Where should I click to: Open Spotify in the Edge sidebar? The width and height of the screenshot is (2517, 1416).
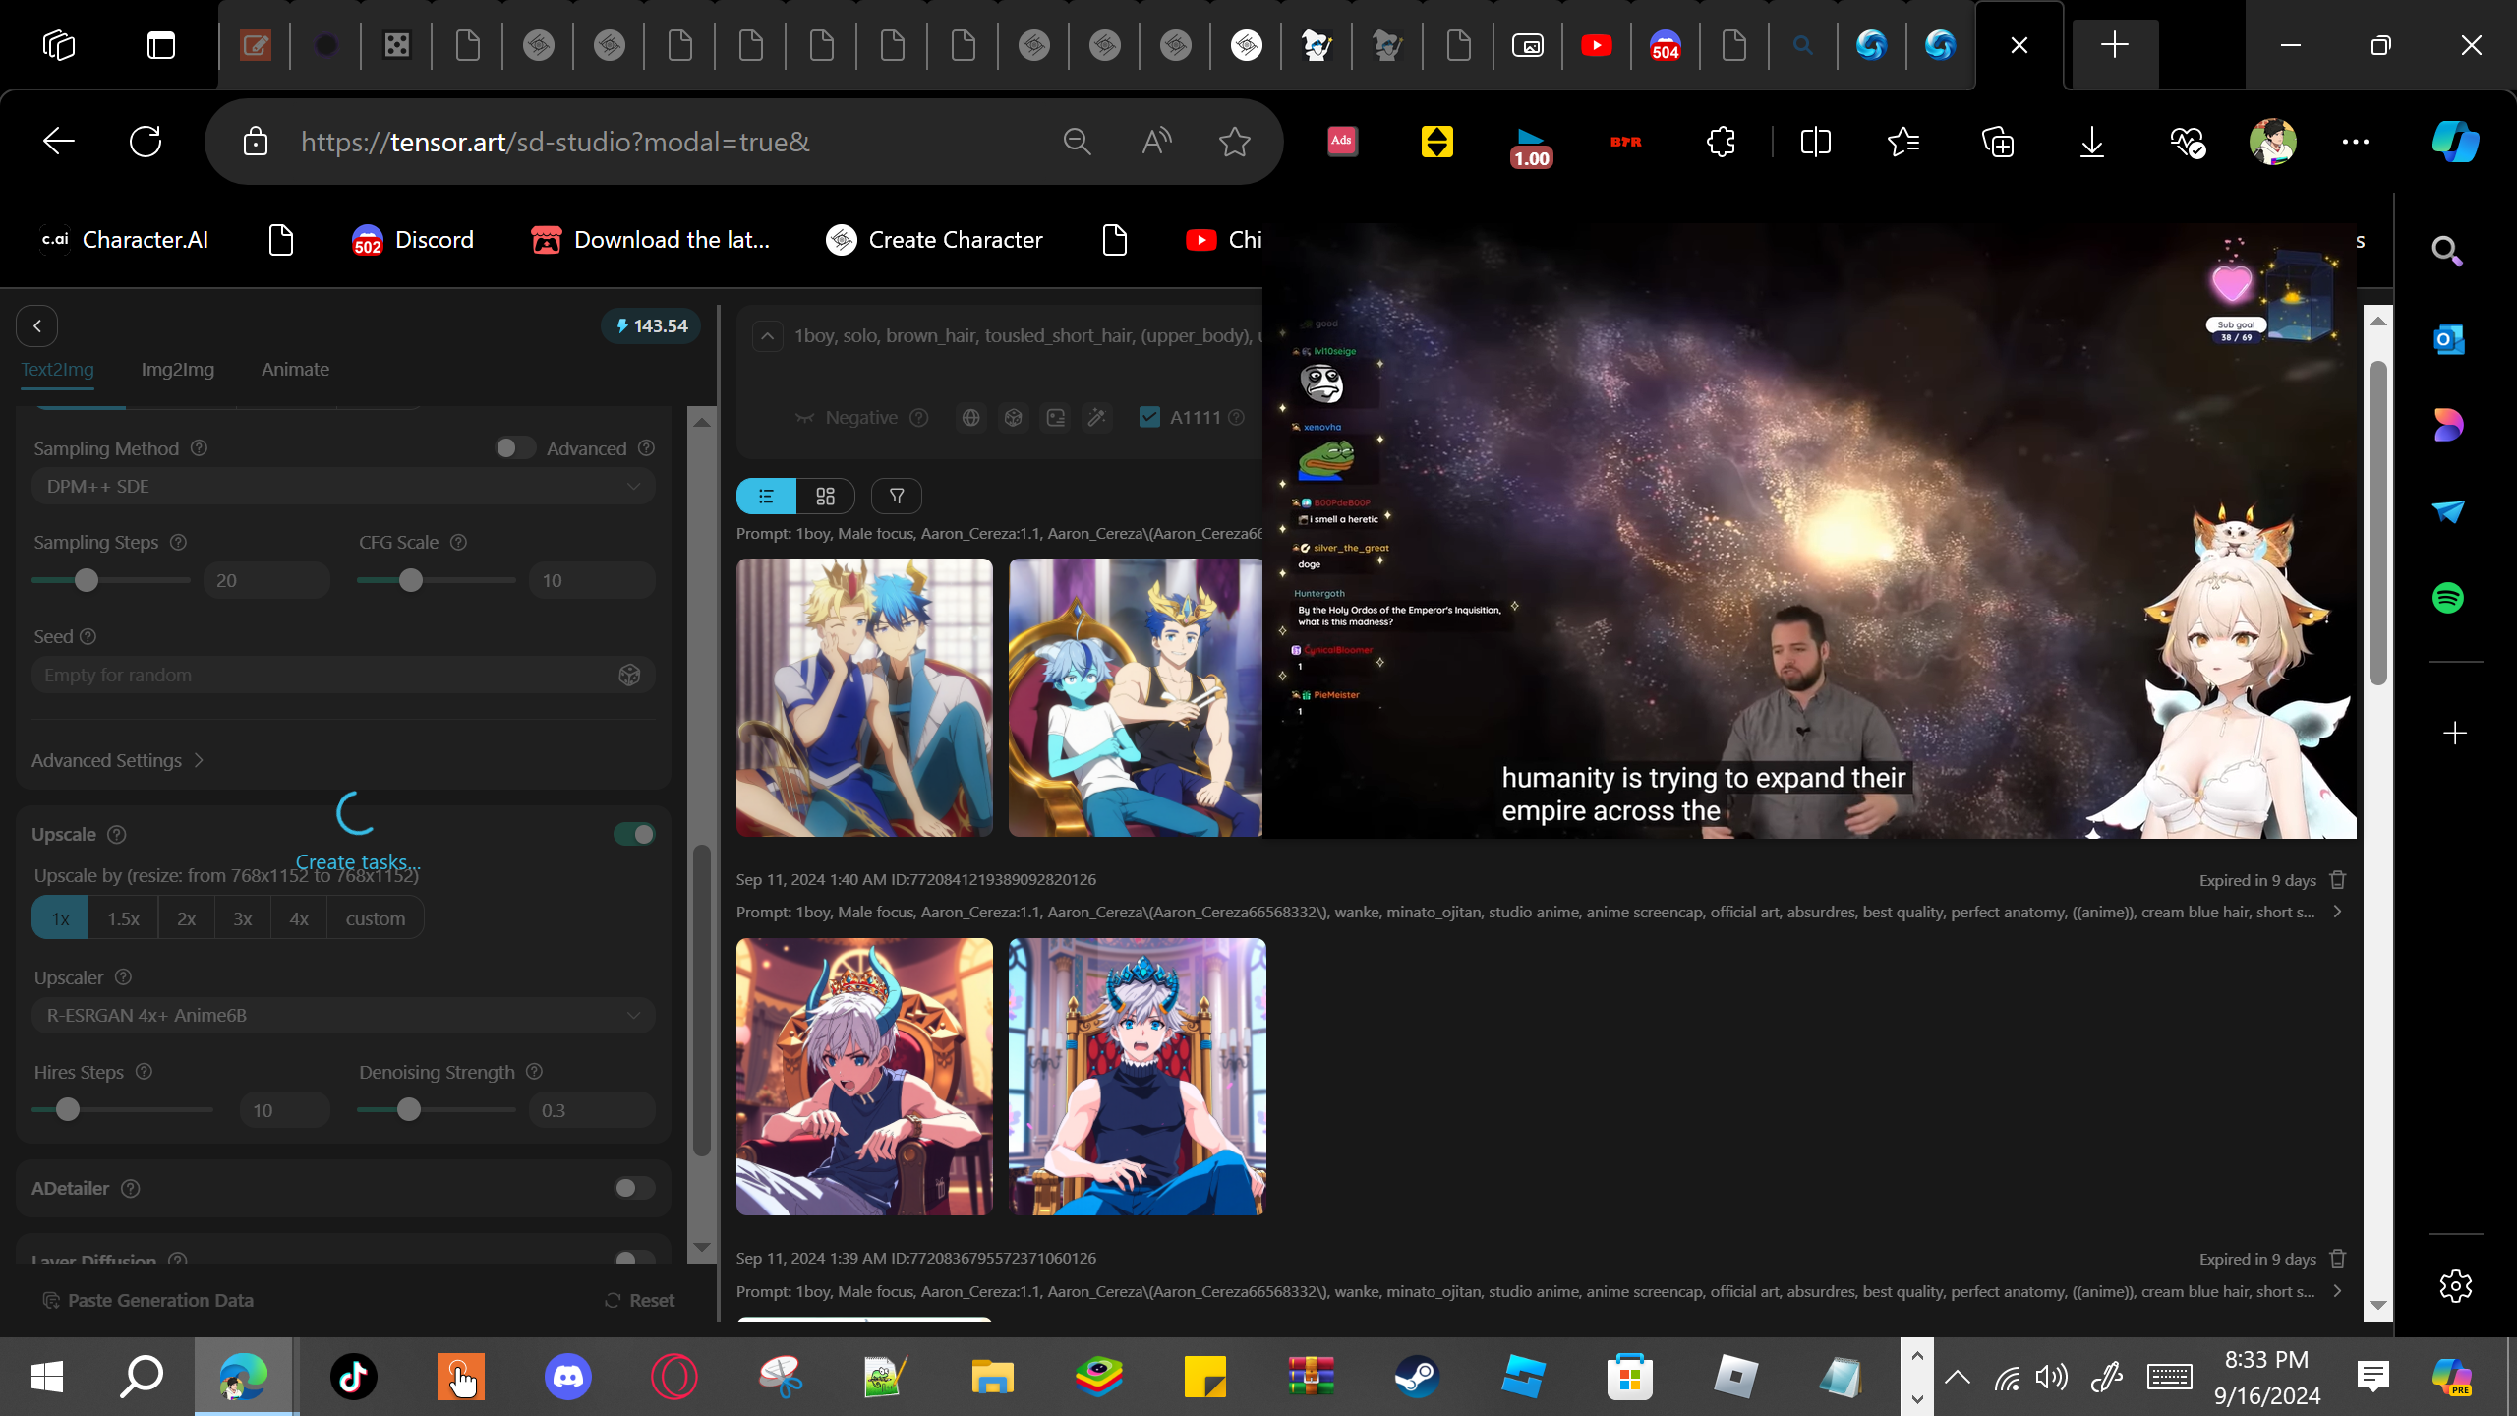click(2448, 598)
